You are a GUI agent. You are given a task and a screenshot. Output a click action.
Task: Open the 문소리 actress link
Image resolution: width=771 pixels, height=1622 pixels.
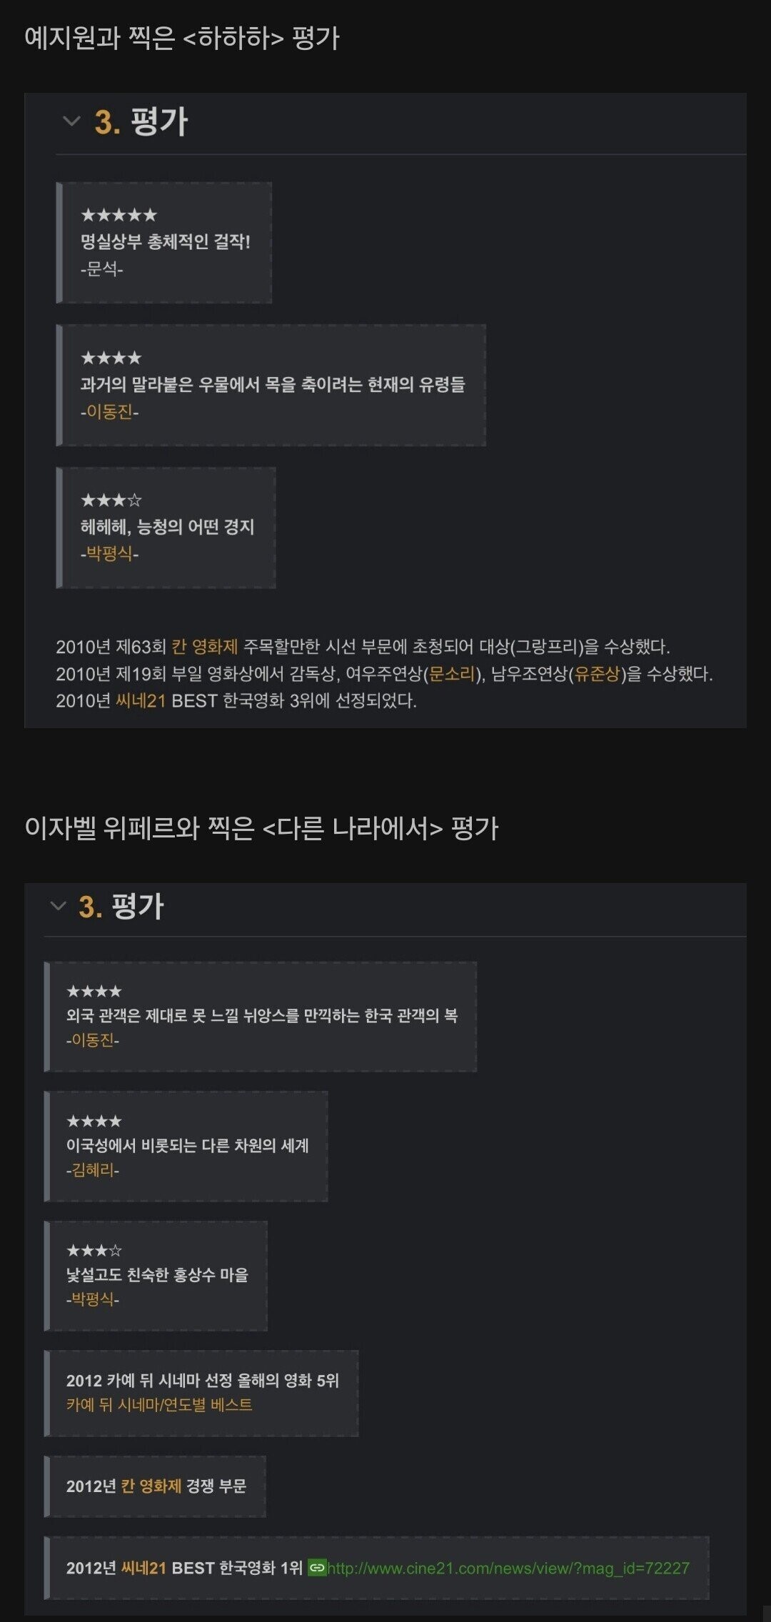[451, 674]
